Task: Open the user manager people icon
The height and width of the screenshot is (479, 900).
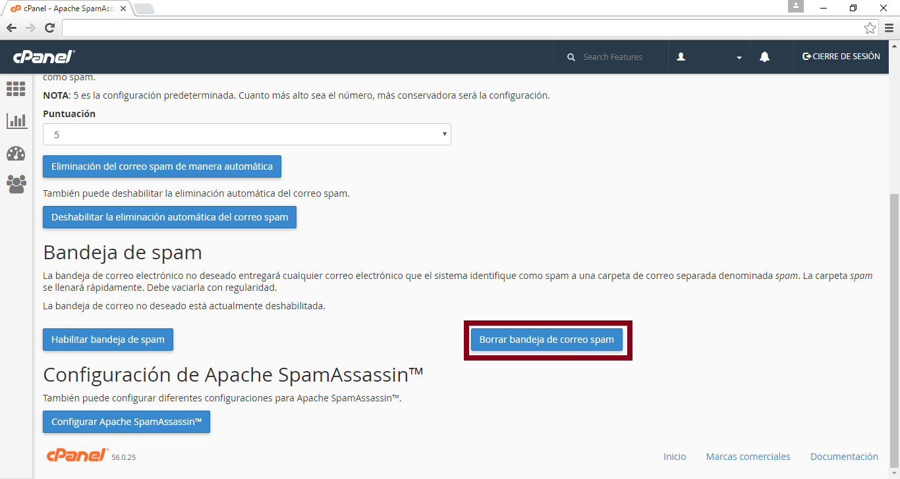Action: pos(16,184)
